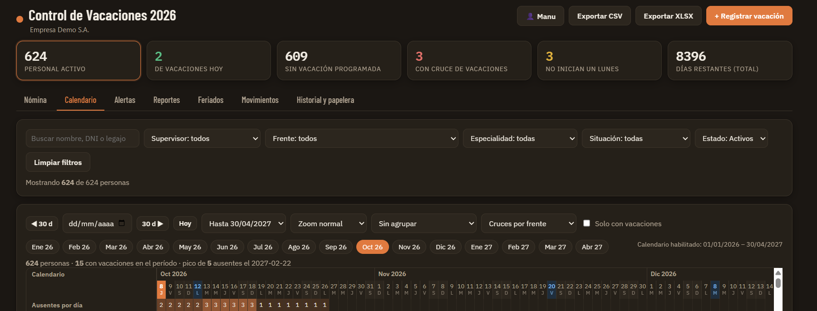Image resolution: width=817 pixels, height=311 pixels.
Task: Open Estado: Activos dropdown
Action: pyautogui.click(x=731, y=138)
